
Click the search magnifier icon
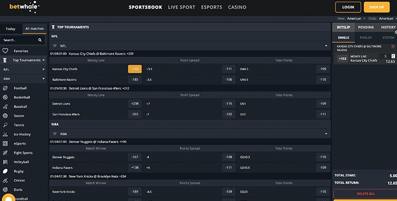coord(40,40)
